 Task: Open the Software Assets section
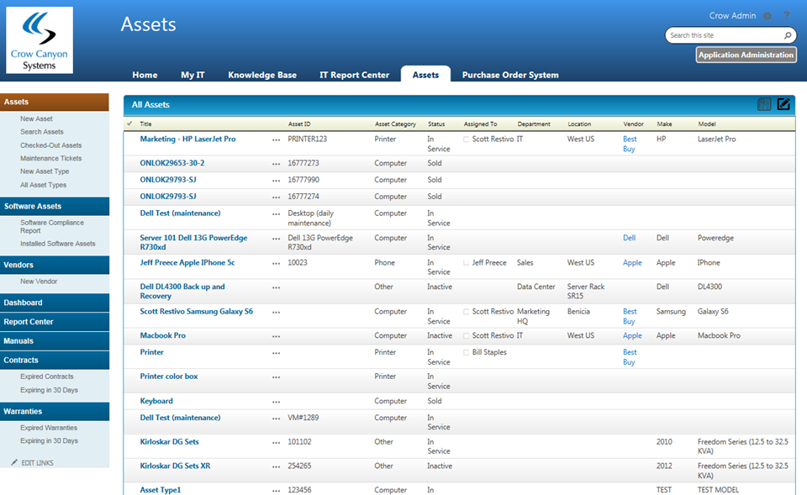(x=55, y=206)
